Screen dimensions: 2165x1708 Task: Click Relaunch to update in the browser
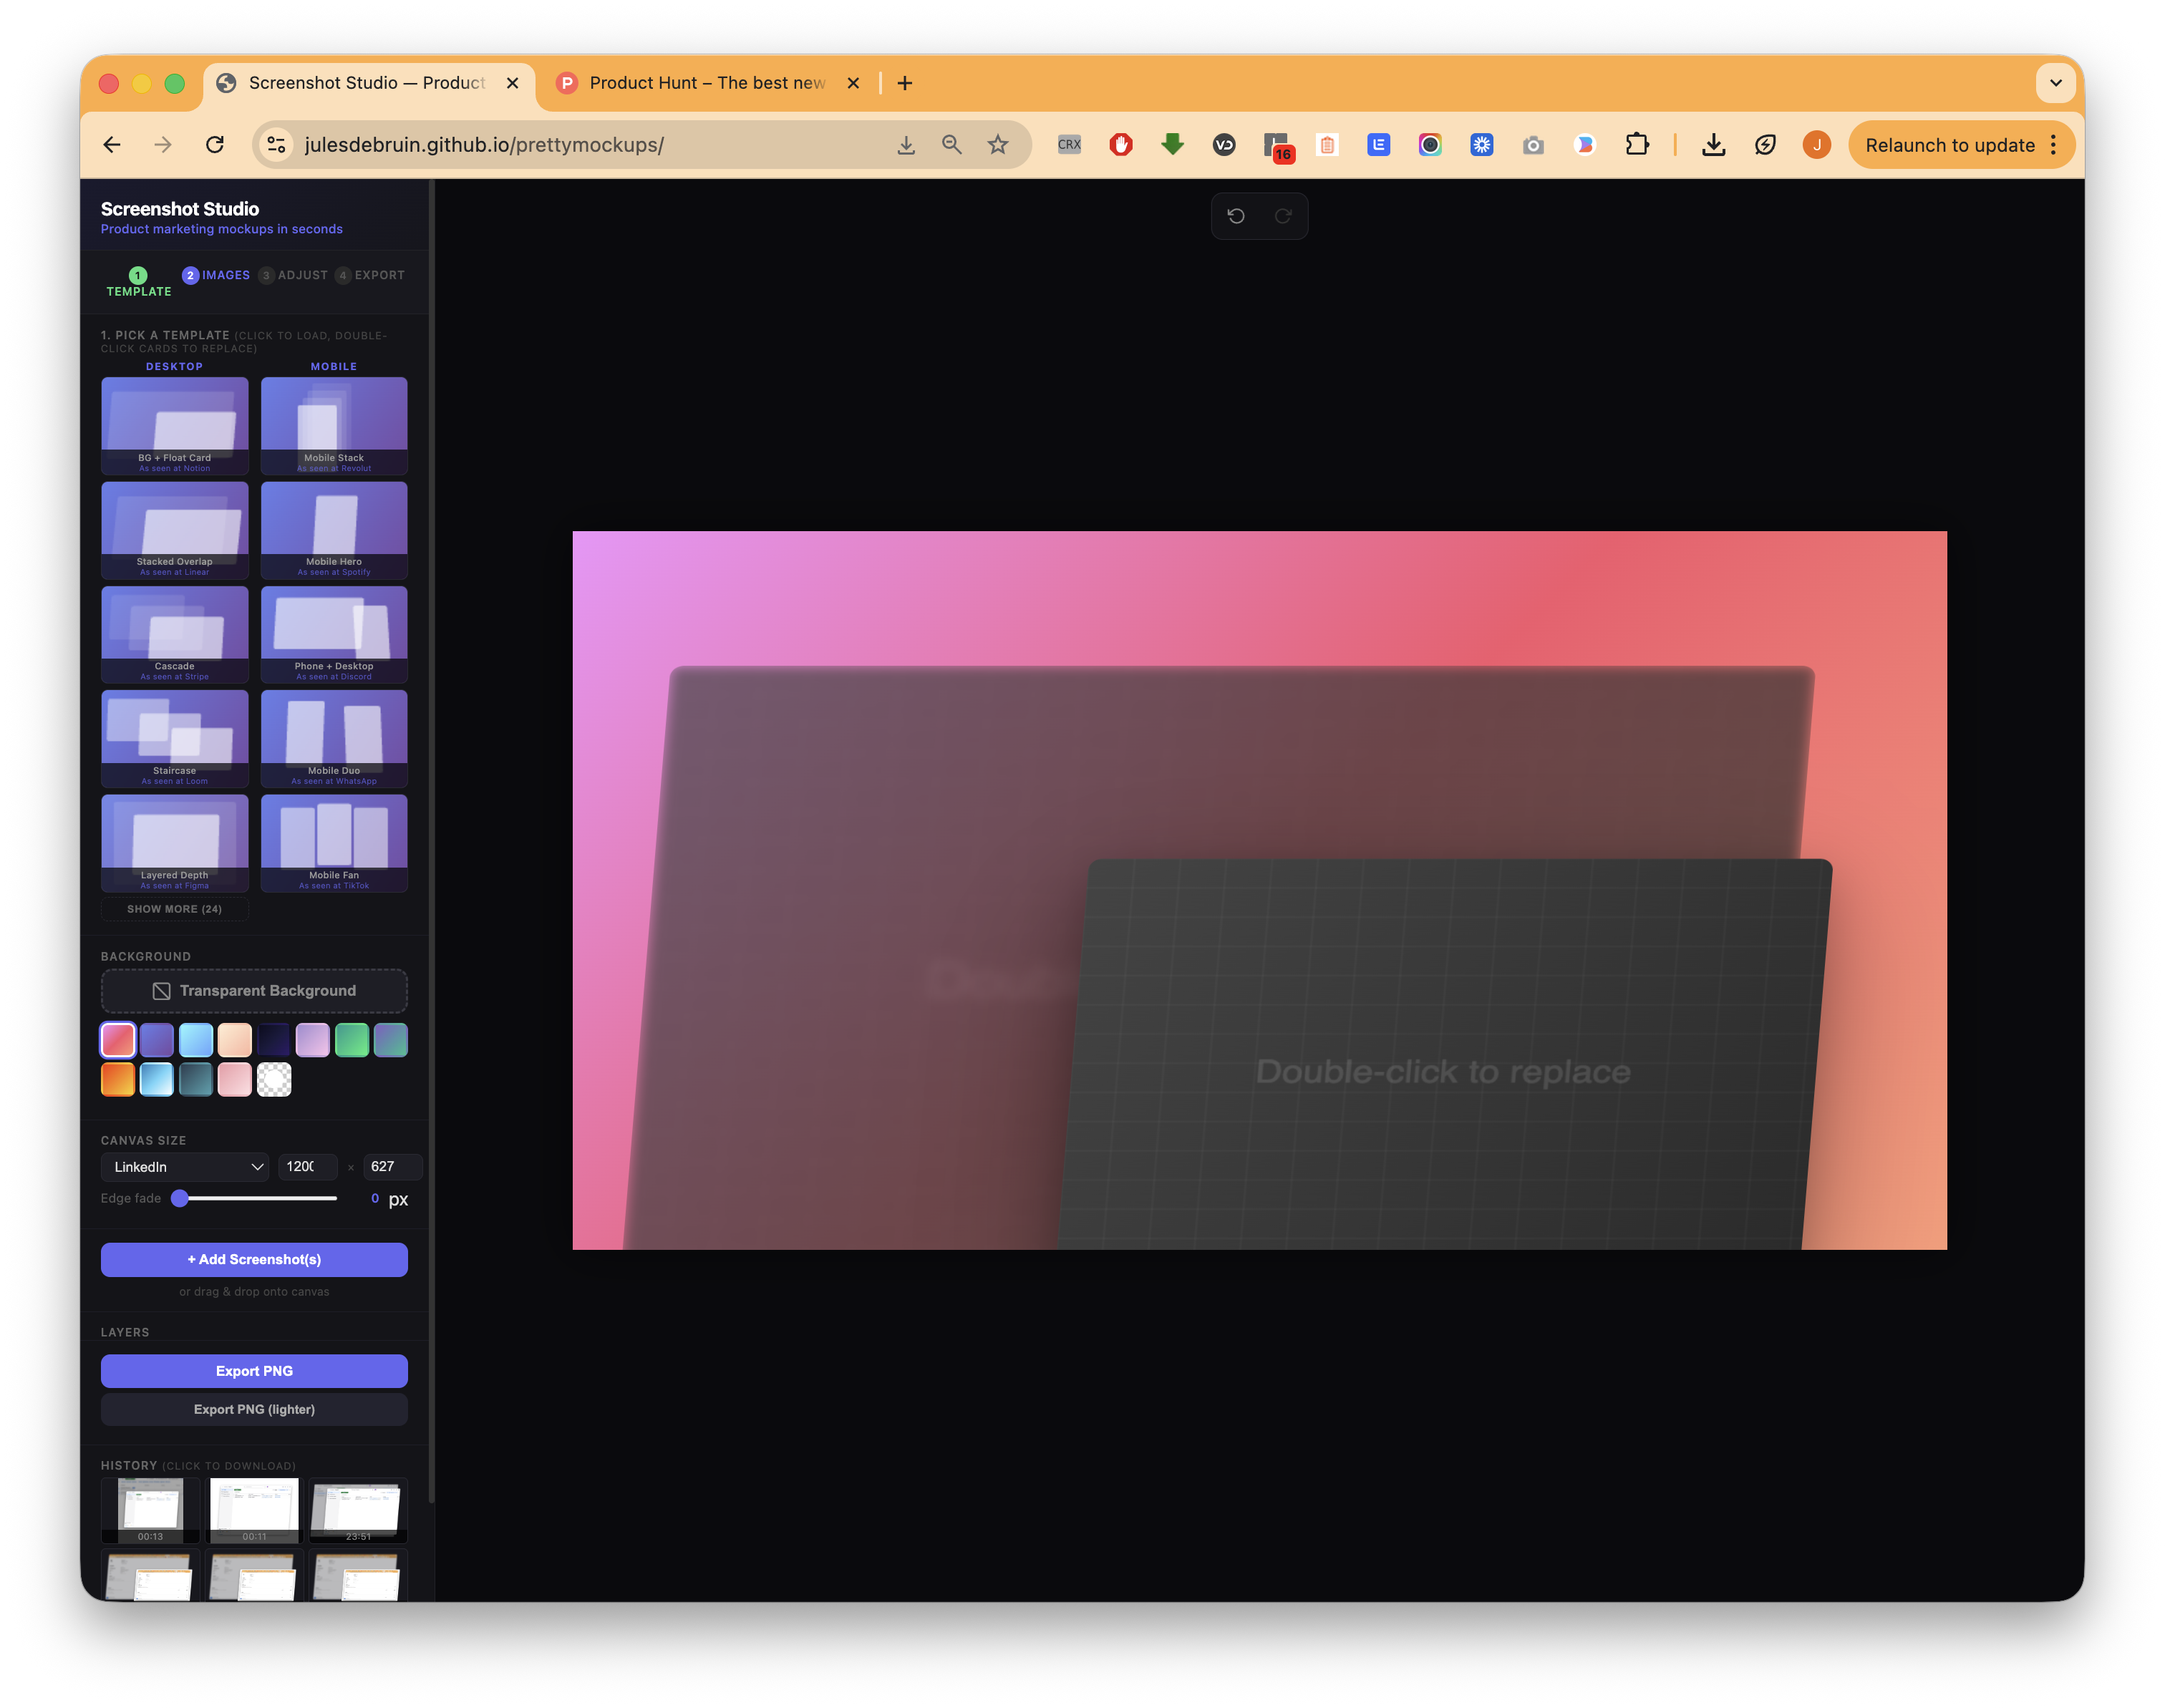tap(1951, 144)
